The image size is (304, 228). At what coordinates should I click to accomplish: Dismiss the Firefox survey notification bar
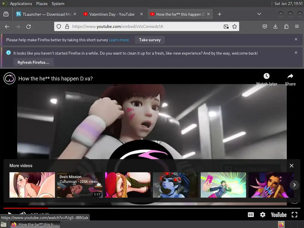296,39
